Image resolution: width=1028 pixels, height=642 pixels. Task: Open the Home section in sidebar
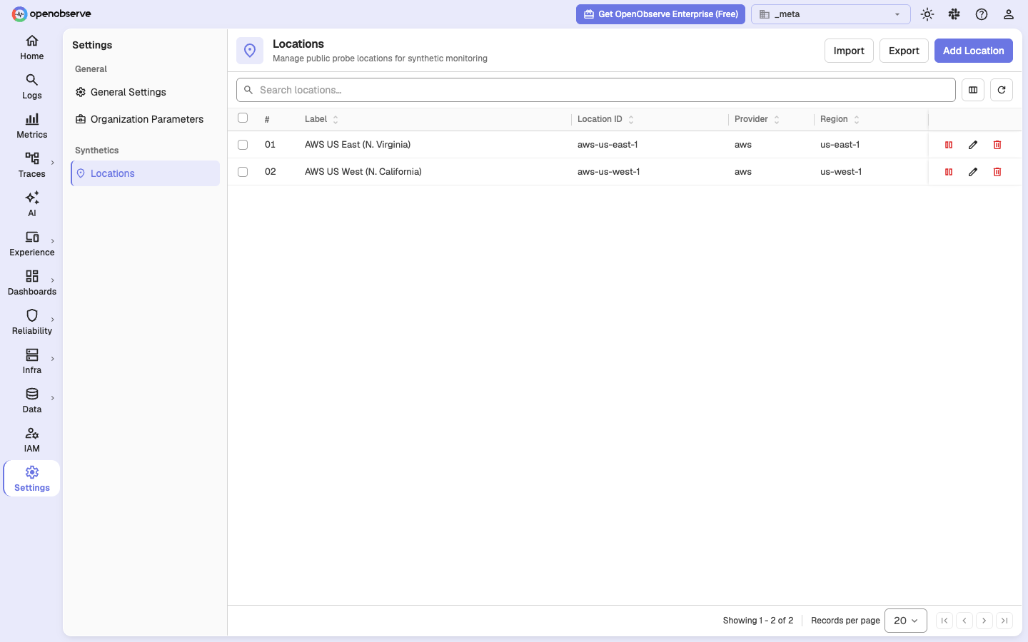click(31, 48)
